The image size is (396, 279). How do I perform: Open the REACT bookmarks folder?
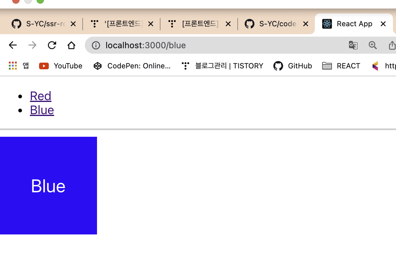click(x=341, y=66)
